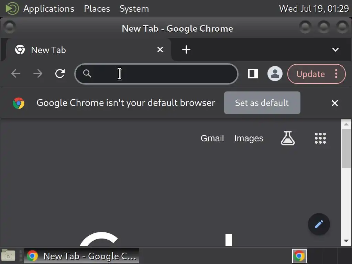The width and height of the screenshot is (352, 264).
Task: Click the Customize Chrome pencil button
Action: 319,224
